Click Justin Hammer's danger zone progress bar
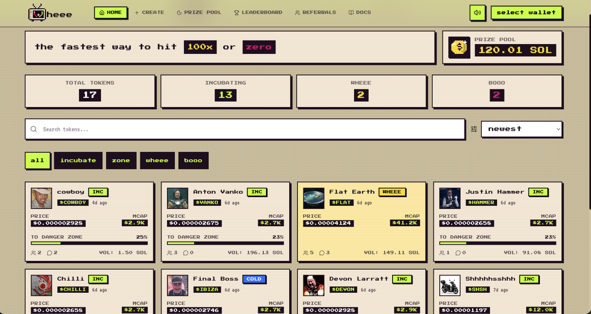591x314 pixels. coord(497,243)
